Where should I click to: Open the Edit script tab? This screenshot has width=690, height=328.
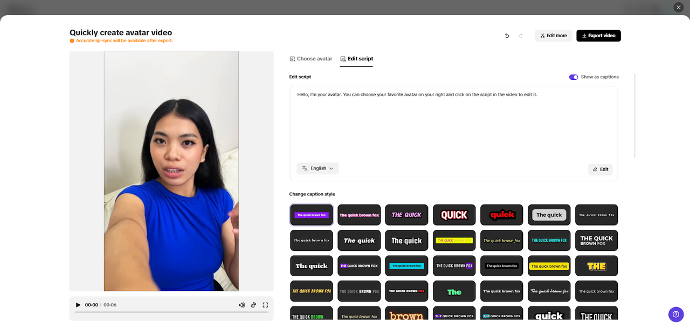(x=356, y=58)
